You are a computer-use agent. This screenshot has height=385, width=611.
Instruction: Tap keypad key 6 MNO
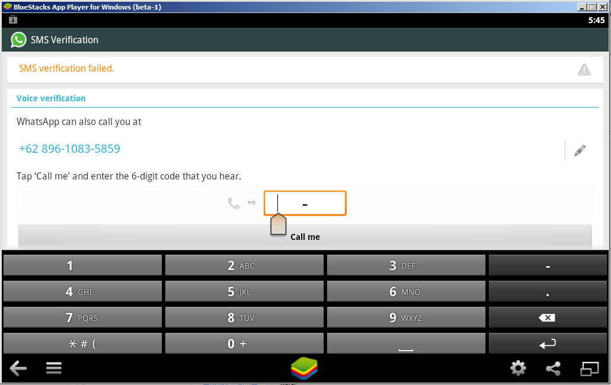(x=406, y=291)
